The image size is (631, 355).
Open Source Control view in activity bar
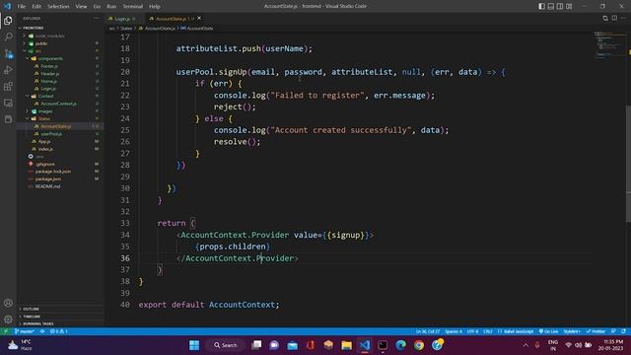(x=8, y=53)
